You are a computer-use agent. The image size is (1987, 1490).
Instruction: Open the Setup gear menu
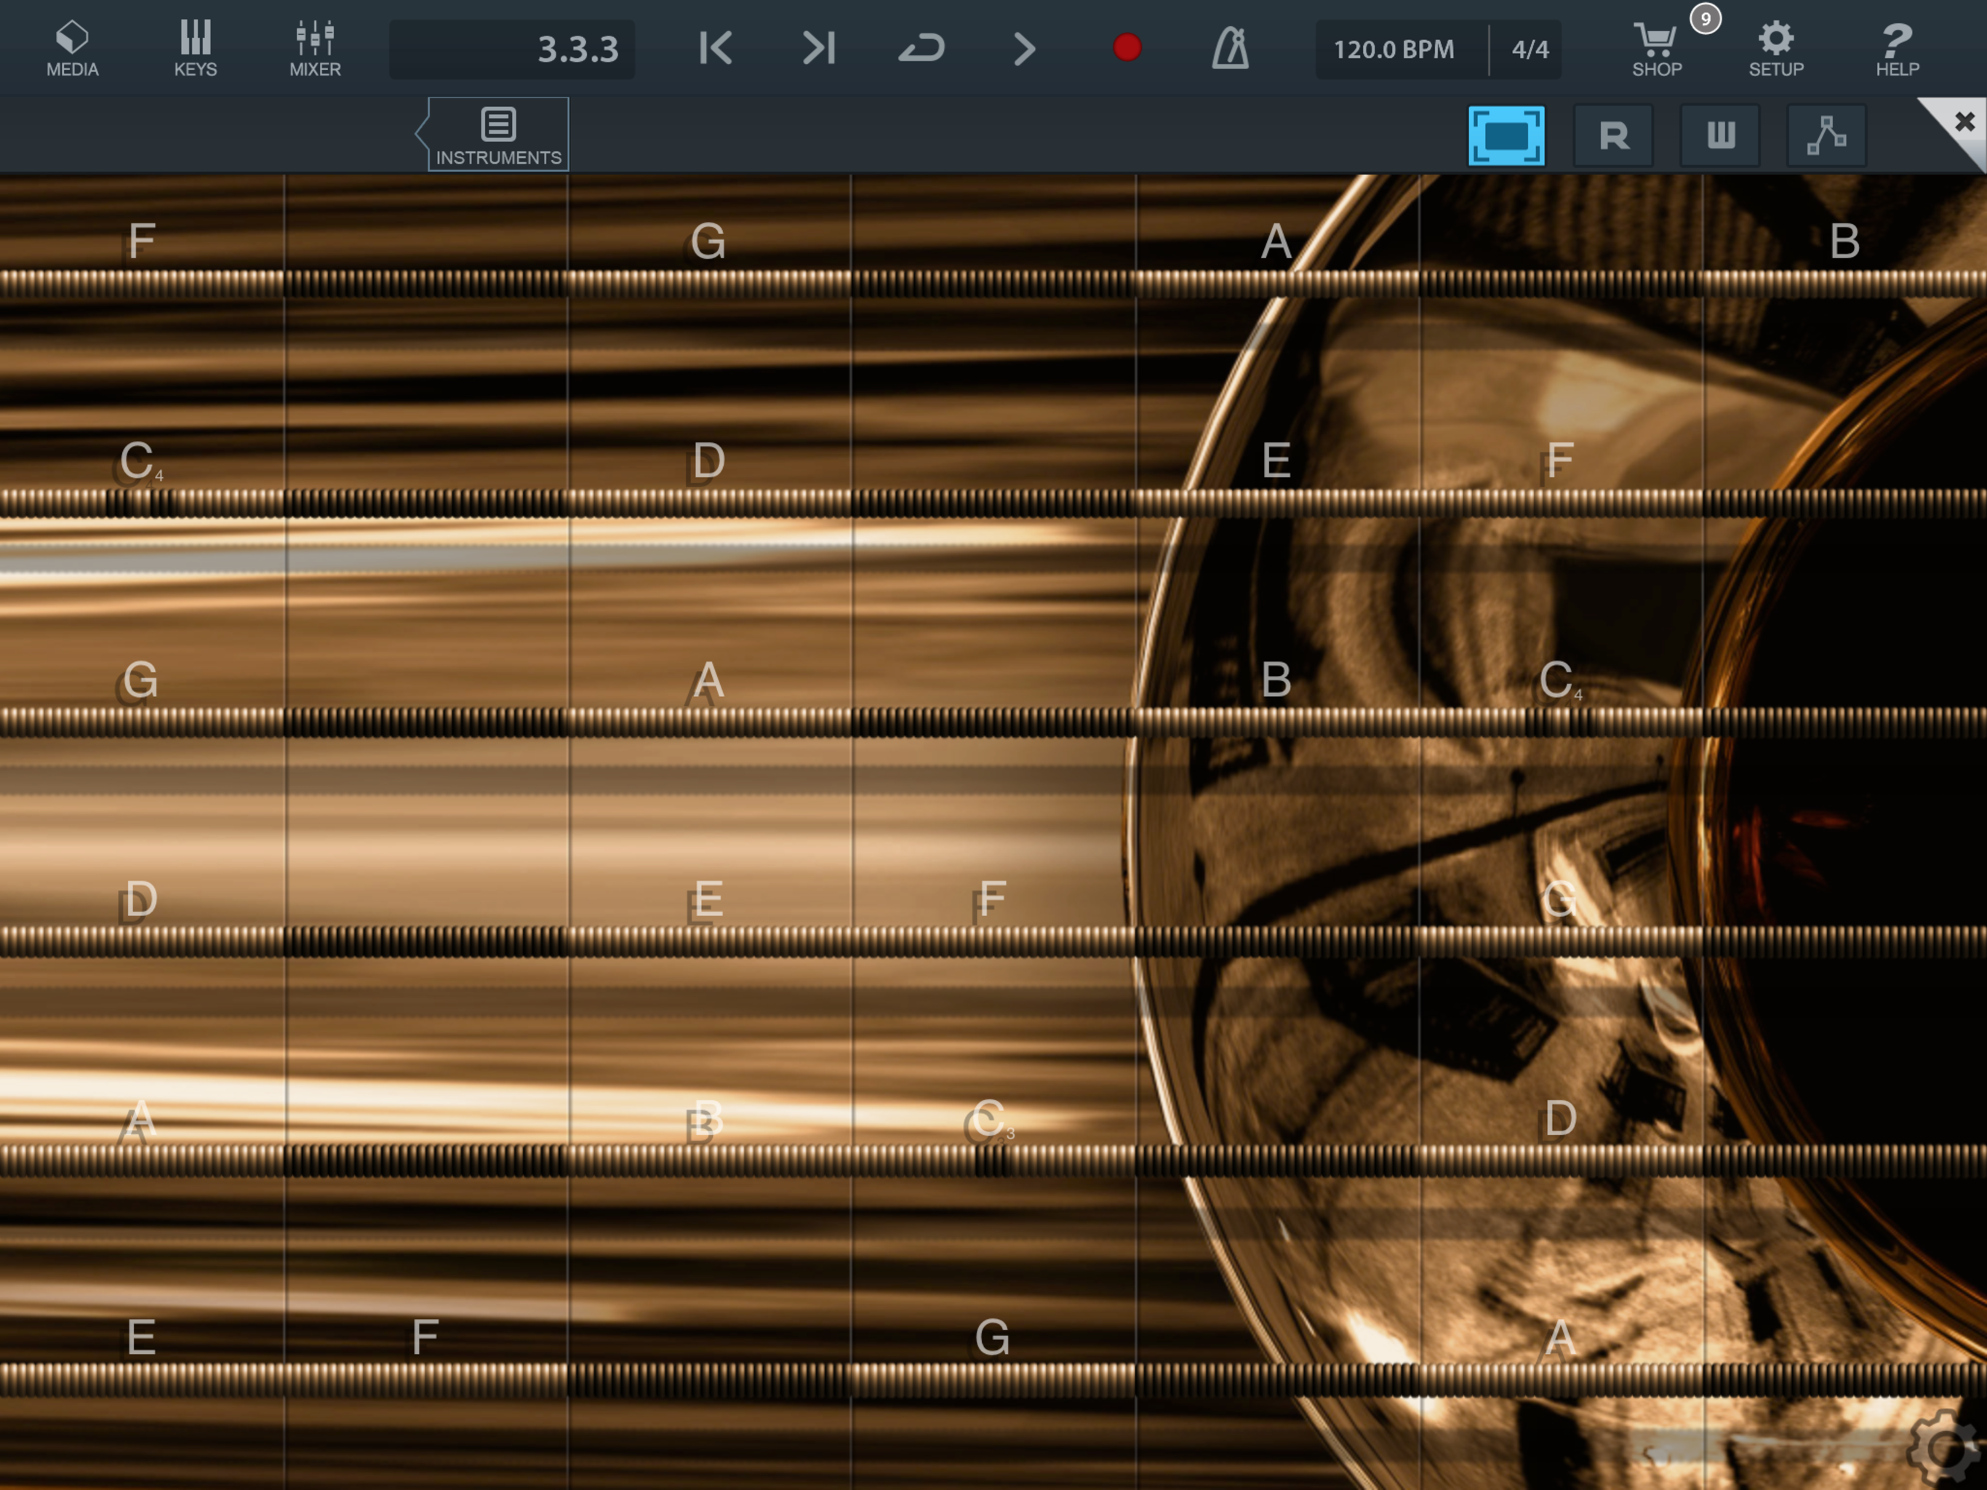(1776, 49)
